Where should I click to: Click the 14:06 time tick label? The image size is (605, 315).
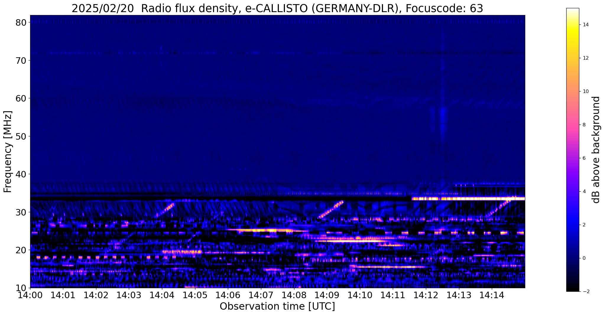[x=228, y=295]
